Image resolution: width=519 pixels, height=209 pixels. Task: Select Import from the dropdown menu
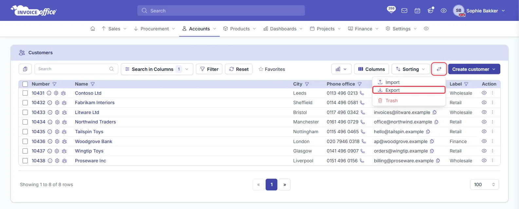tap(409, 82)
